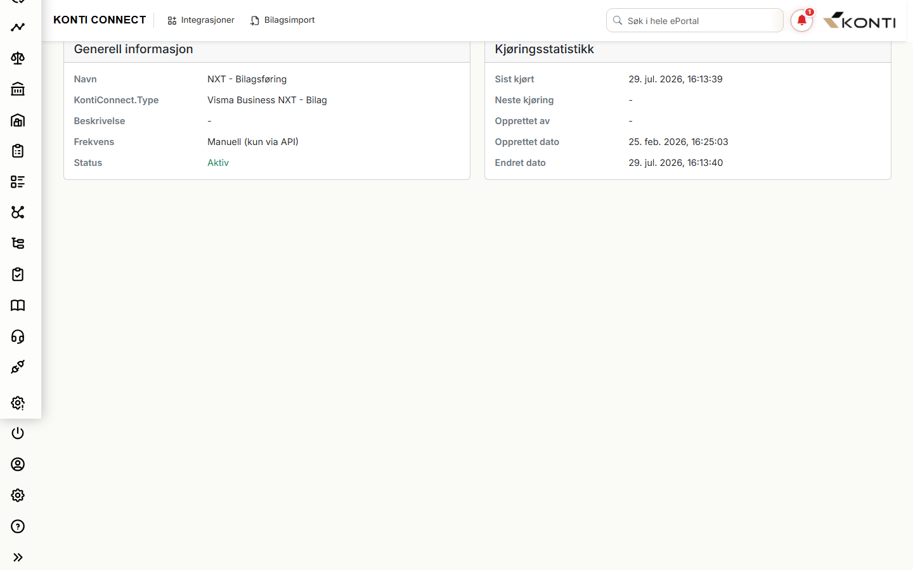This screenshot has width=913, height=570.
Task: Open the balance scale sidebar icon
Action: 18,58
